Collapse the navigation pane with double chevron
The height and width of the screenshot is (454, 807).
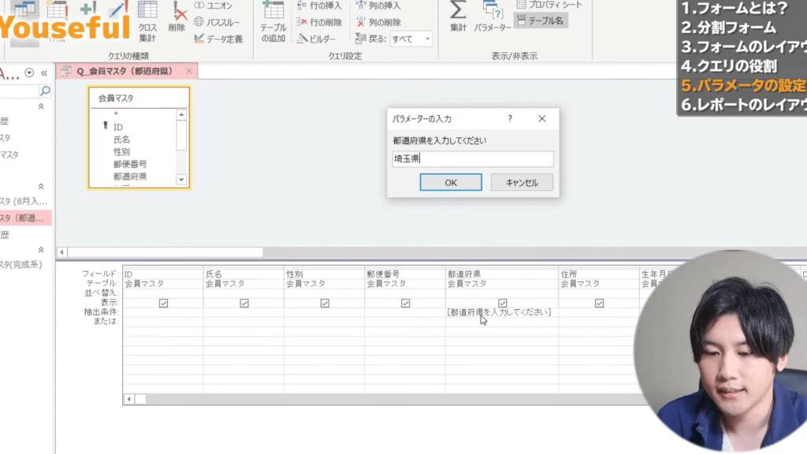[x=44, y=73]
